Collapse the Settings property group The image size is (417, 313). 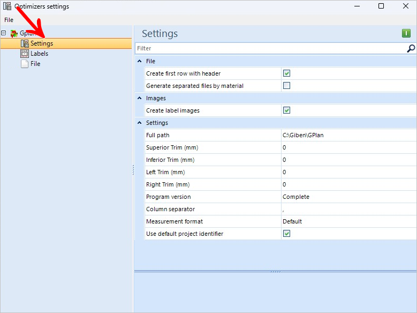(x=139, y=123)
